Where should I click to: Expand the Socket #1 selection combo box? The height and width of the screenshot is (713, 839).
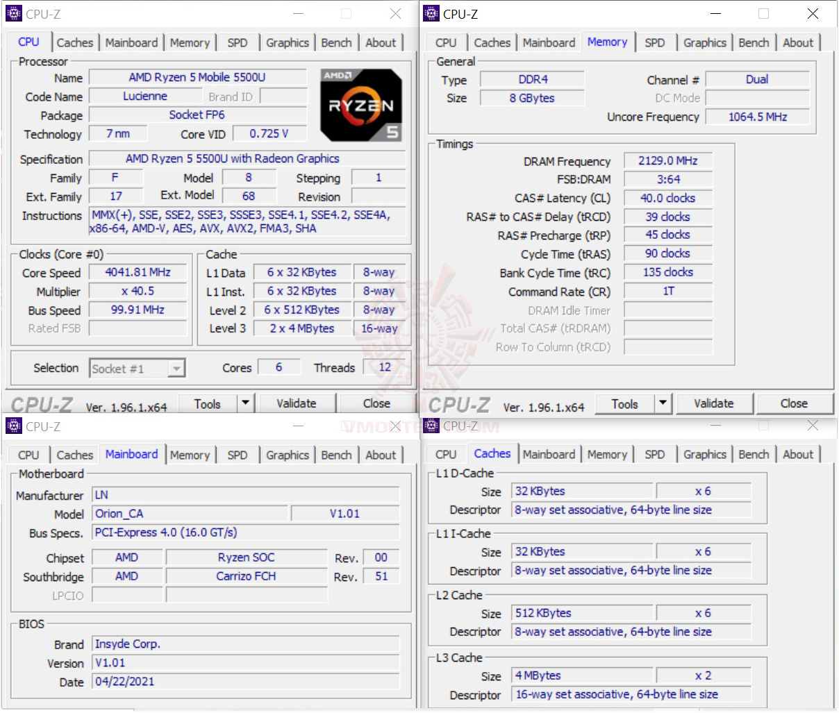[x=176, y=369]
